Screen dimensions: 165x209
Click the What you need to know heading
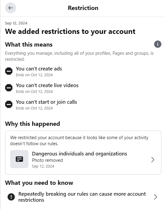click(39, 183)
